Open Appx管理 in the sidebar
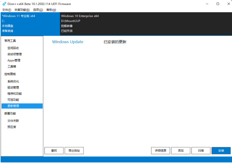This screenshot has width=232, height=163. tap(14, 60)
